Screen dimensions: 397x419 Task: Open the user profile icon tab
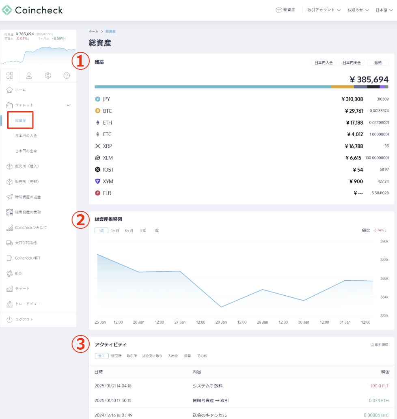(x=29, y=75)
